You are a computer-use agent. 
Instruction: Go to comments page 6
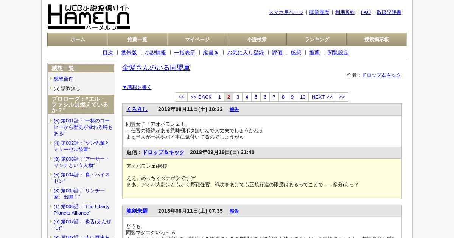265,97
